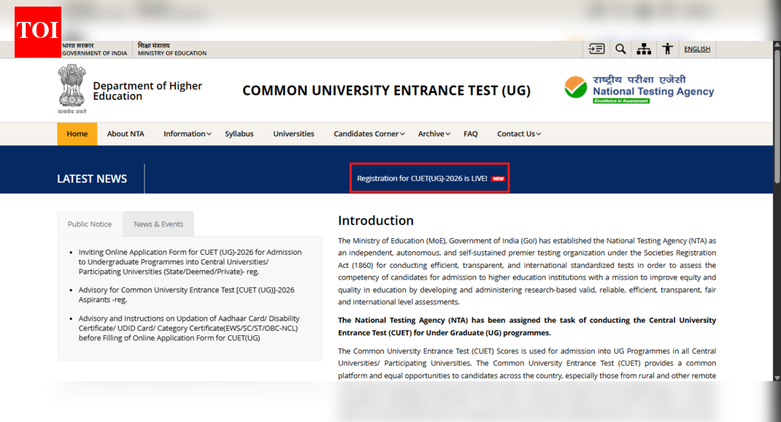Open the FAQ navigation item

(x=470, y=134)
